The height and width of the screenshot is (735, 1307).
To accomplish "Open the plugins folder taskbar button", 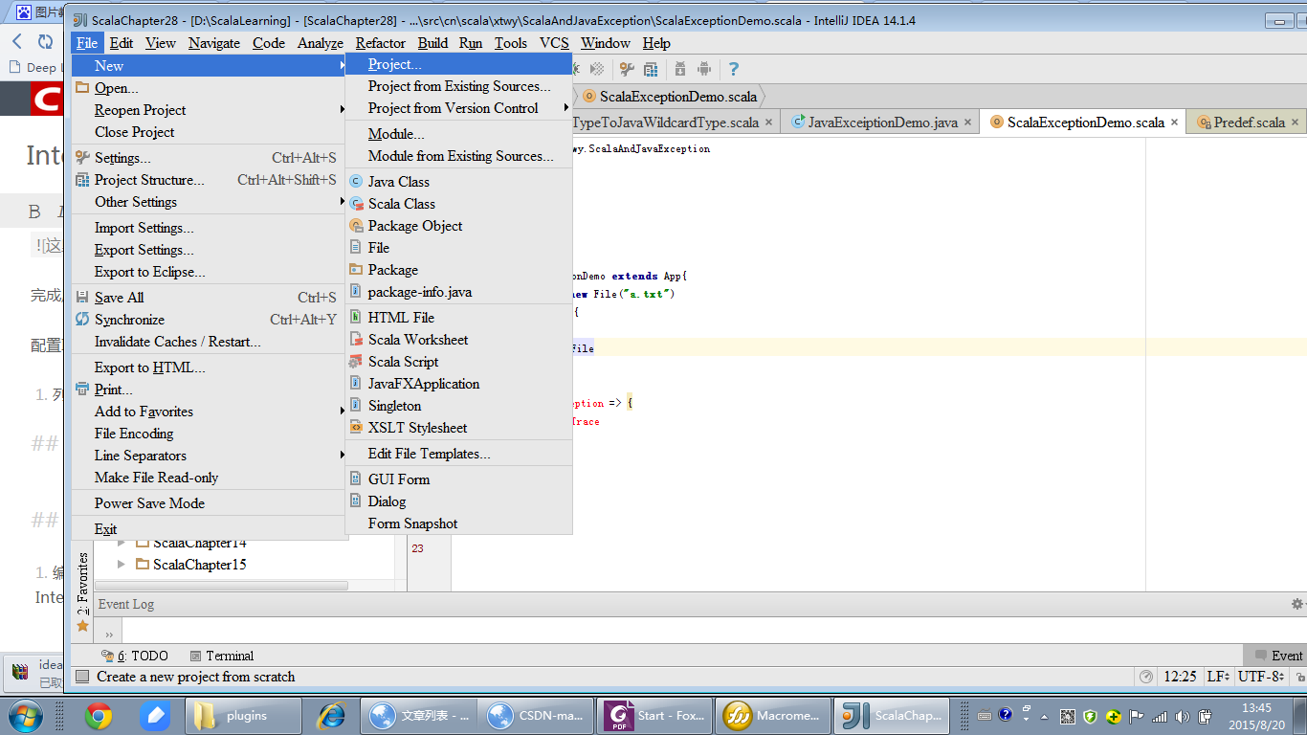I will point(243,715).
